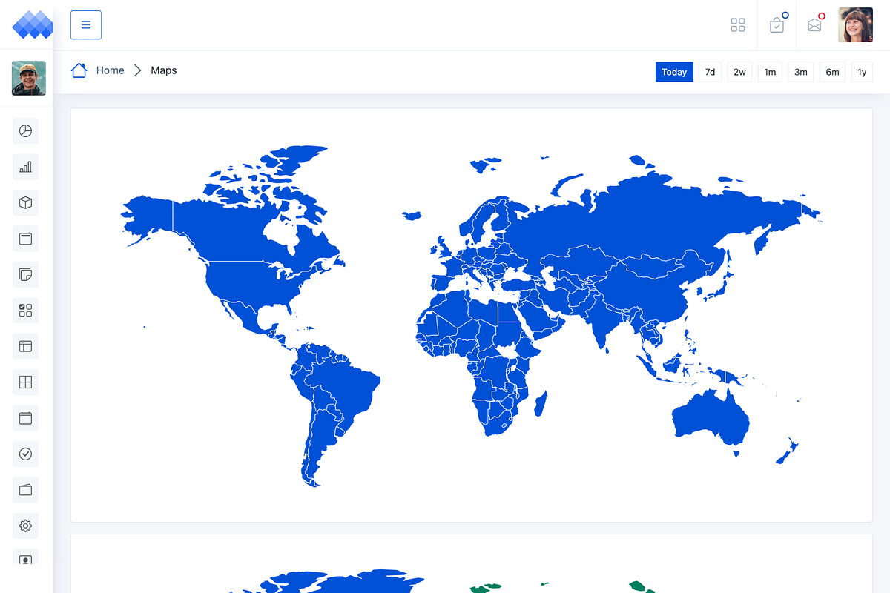Open the mail envelope messages icon

814,25
